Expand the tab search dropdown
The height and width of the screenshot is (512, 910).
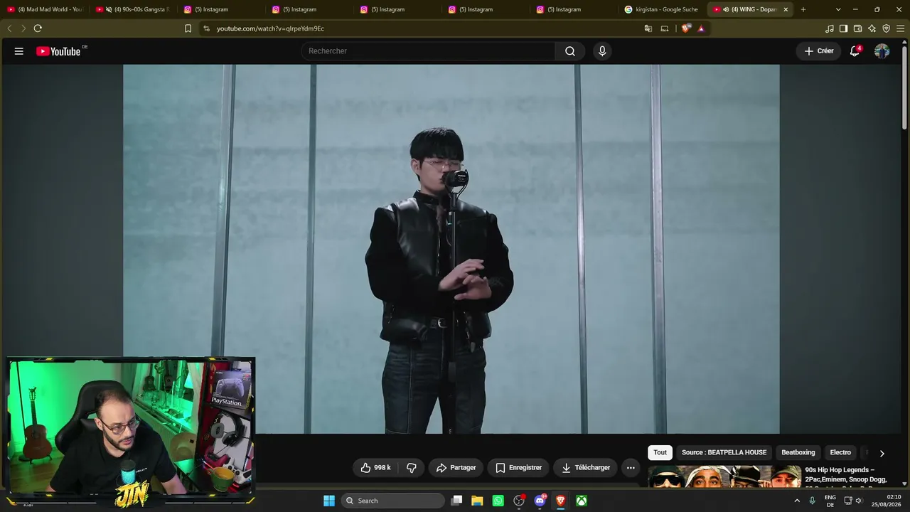(838, 9)
